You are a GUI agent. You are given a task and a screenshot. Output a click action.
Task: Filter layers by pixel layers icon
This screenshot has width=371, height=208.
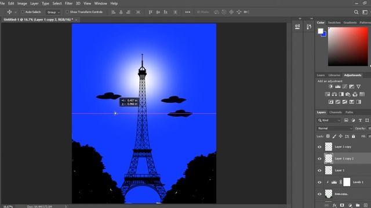[346, 120]
